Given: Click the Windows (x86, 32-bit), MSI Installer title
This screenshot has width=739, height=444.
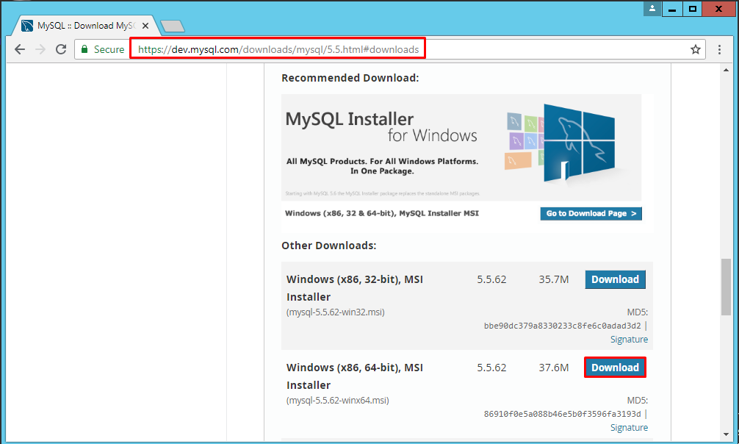Looking at the screenshot, I should (355, 288).
